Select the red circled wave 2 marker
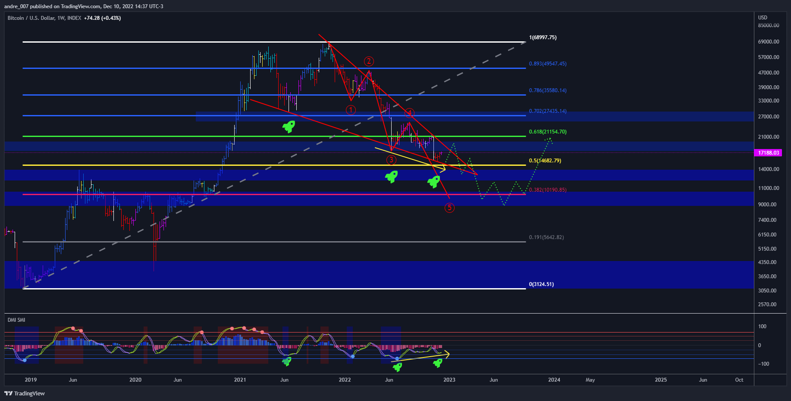Screen dimensions: 791x401 (x=369, y=62)
